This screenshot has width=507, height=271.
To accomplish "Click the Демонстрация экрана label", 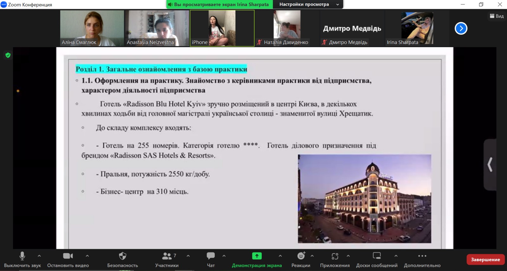I will click(x=257, y=266).
